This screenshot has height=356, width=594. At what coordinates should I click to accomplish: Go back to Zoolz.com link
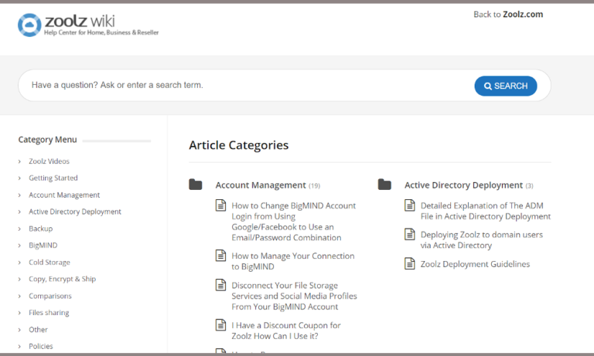click(x=508, y=15)
